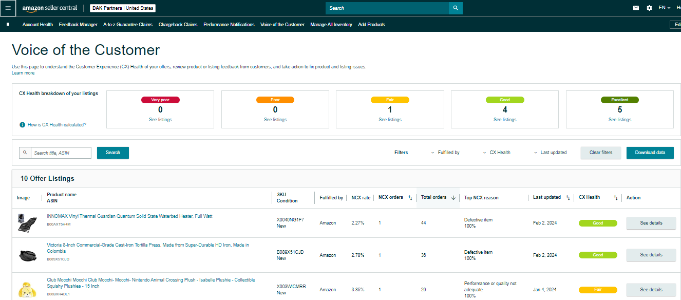This screenshot has width=681, height=300.
Task: Open the messages envelope icon
Action: 636,8
